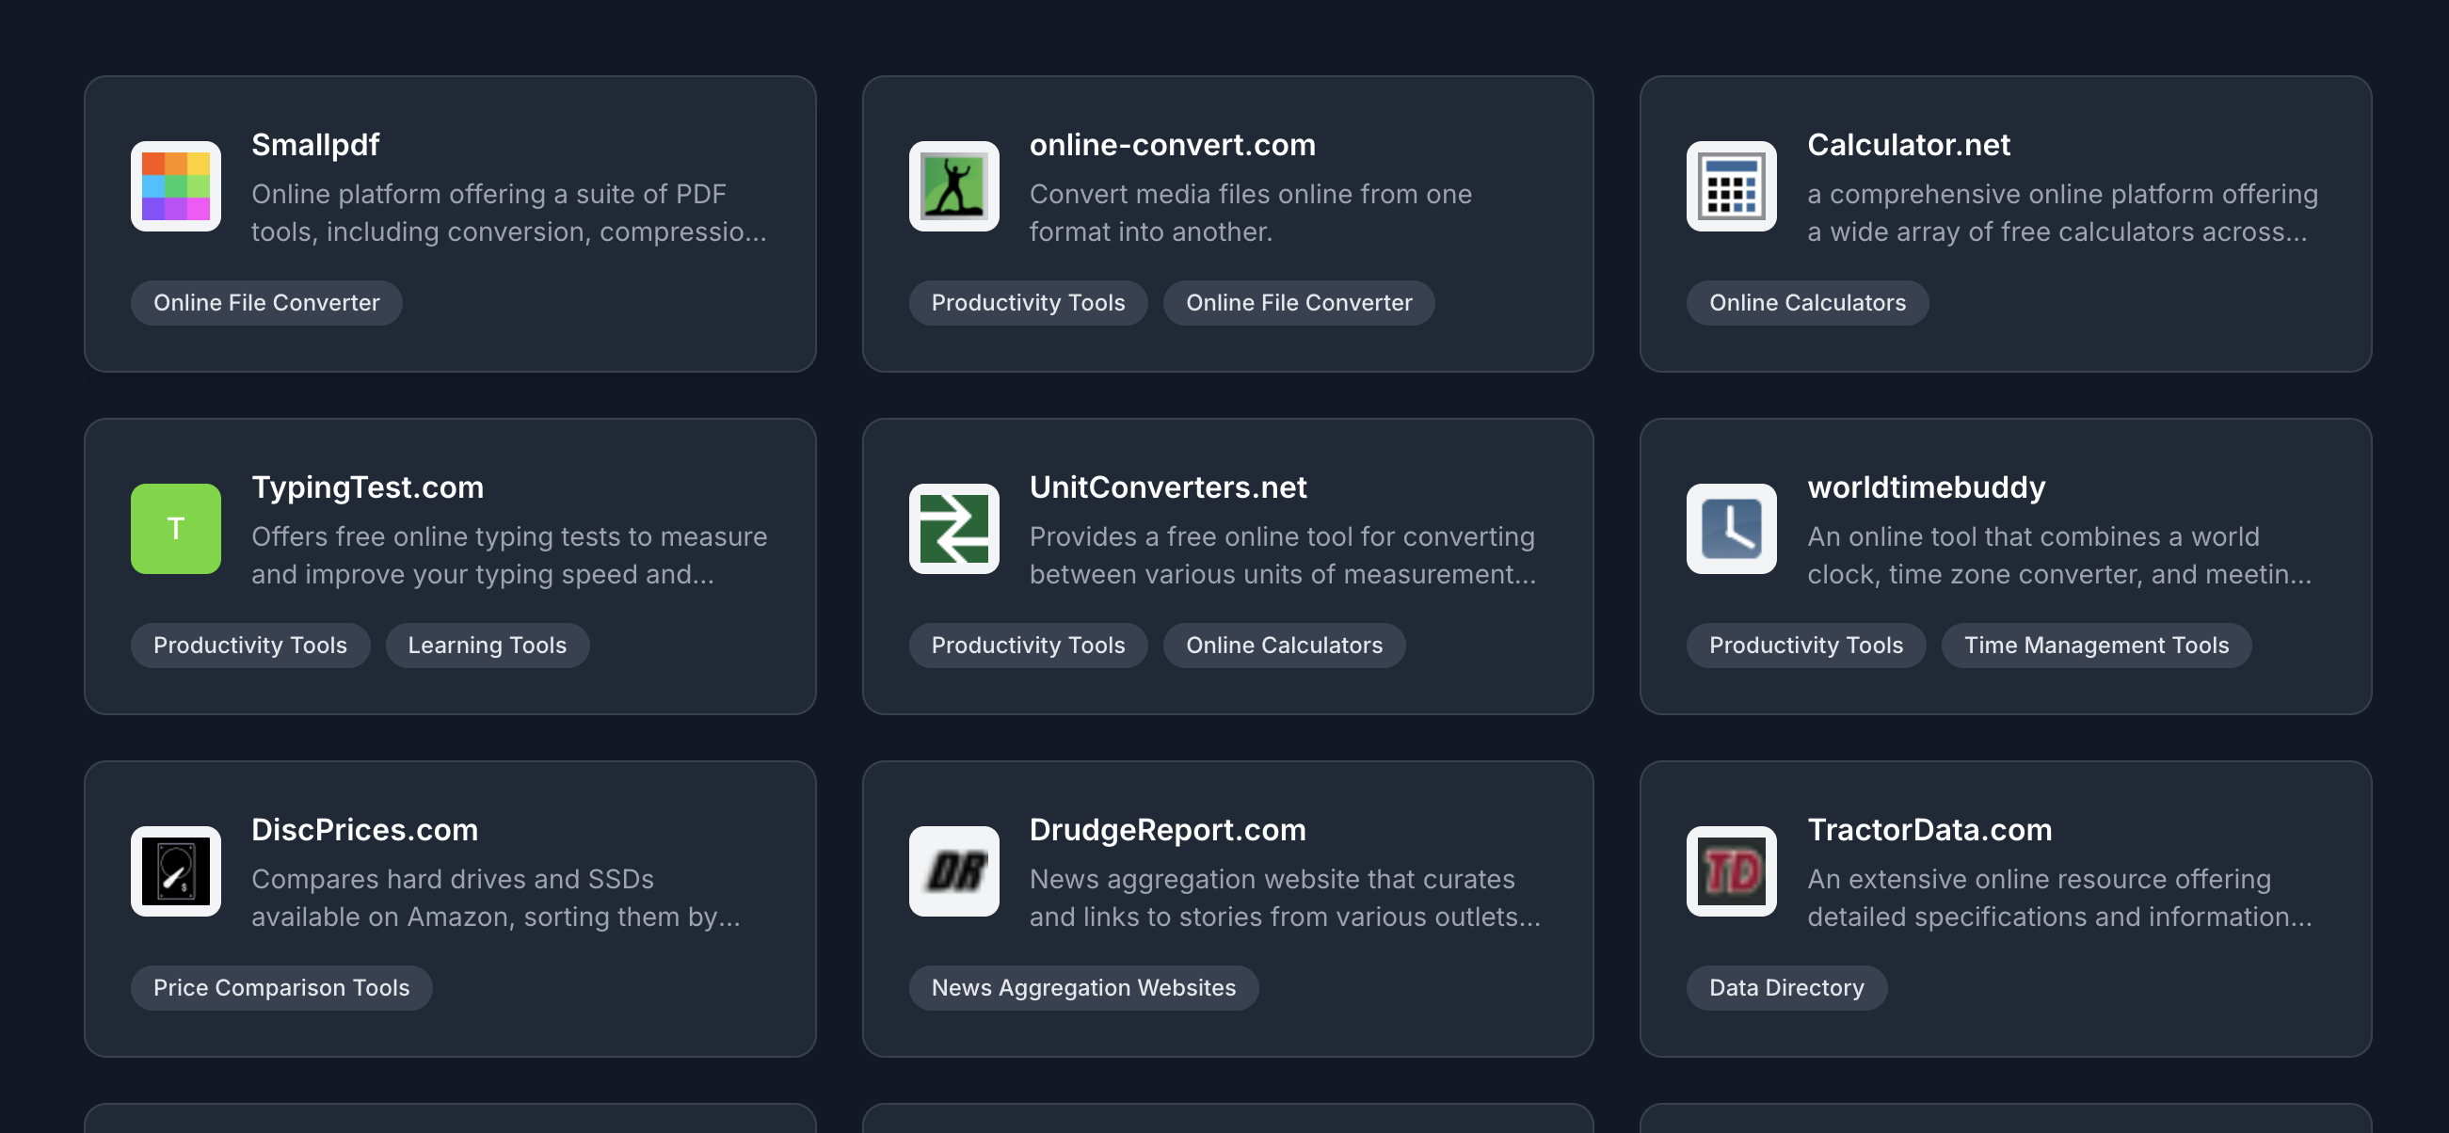2449x1133 pixels.
Task: Click 'Compares hard drives and SSDs' description
Action: click(495, 898)
